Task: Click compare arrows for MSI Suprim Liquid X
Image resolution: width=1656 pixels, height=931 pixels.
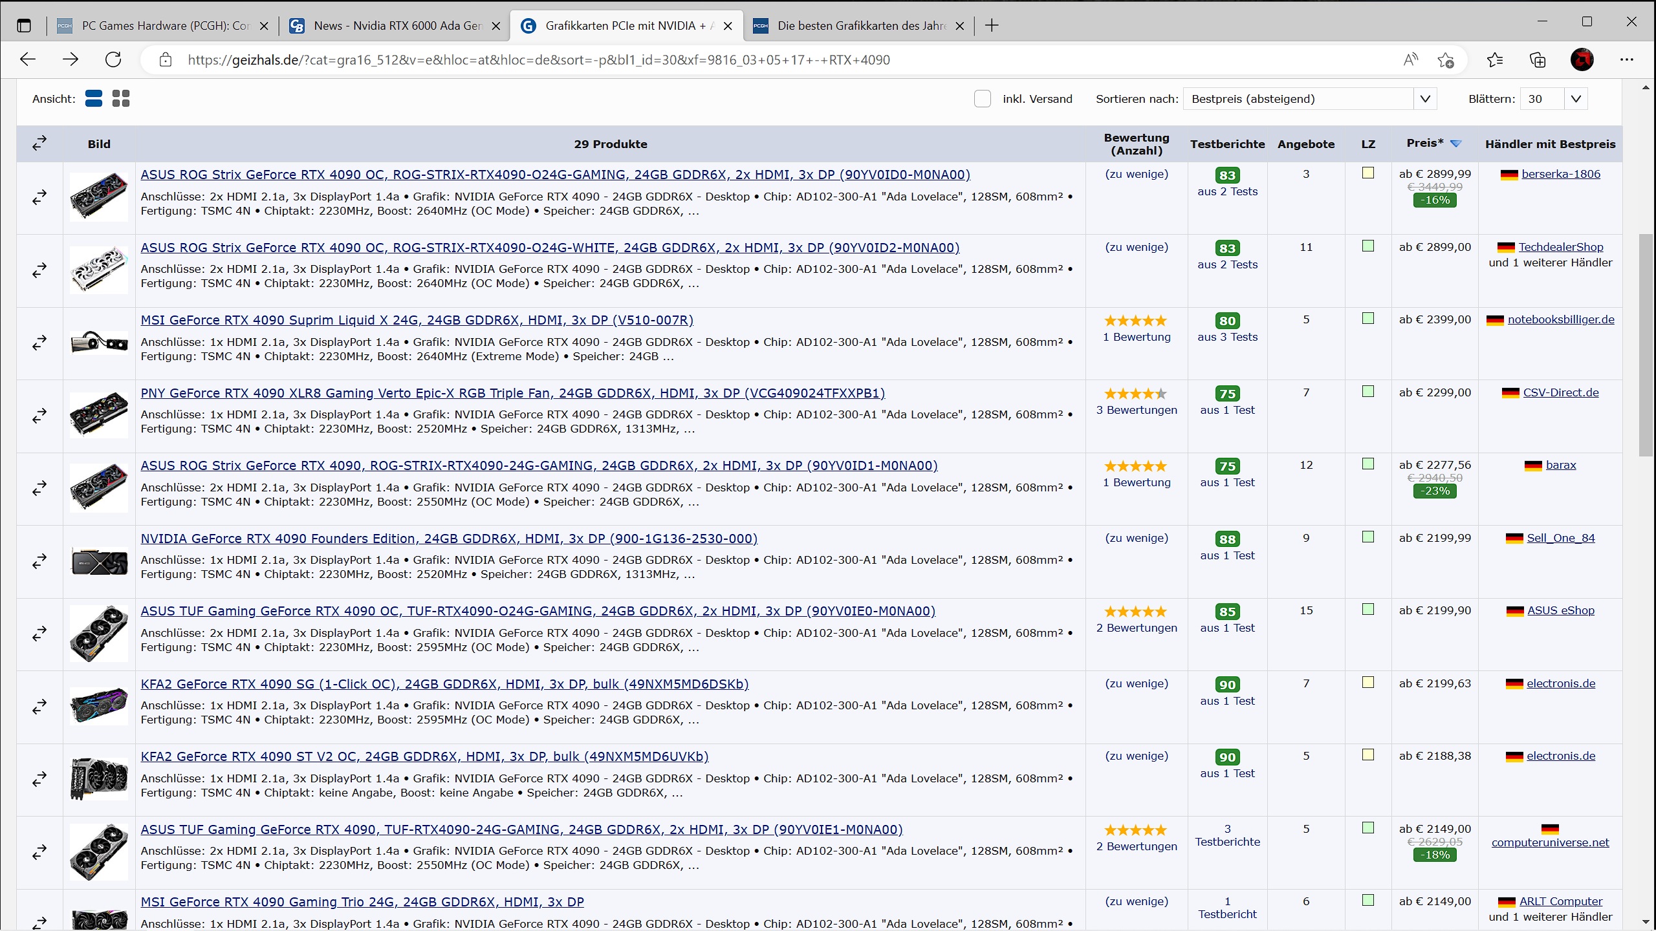Action: coord(39,343)
